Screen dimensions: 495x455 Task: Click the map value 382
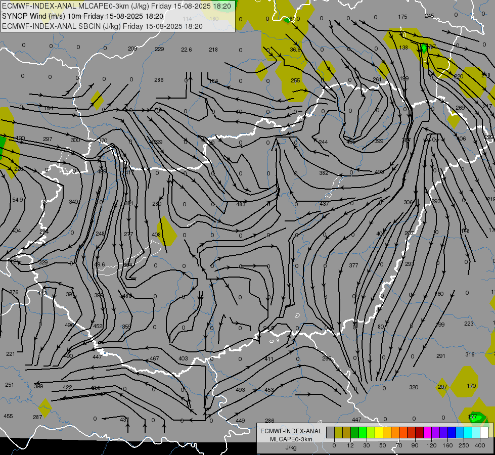click(x=324, y=173)
